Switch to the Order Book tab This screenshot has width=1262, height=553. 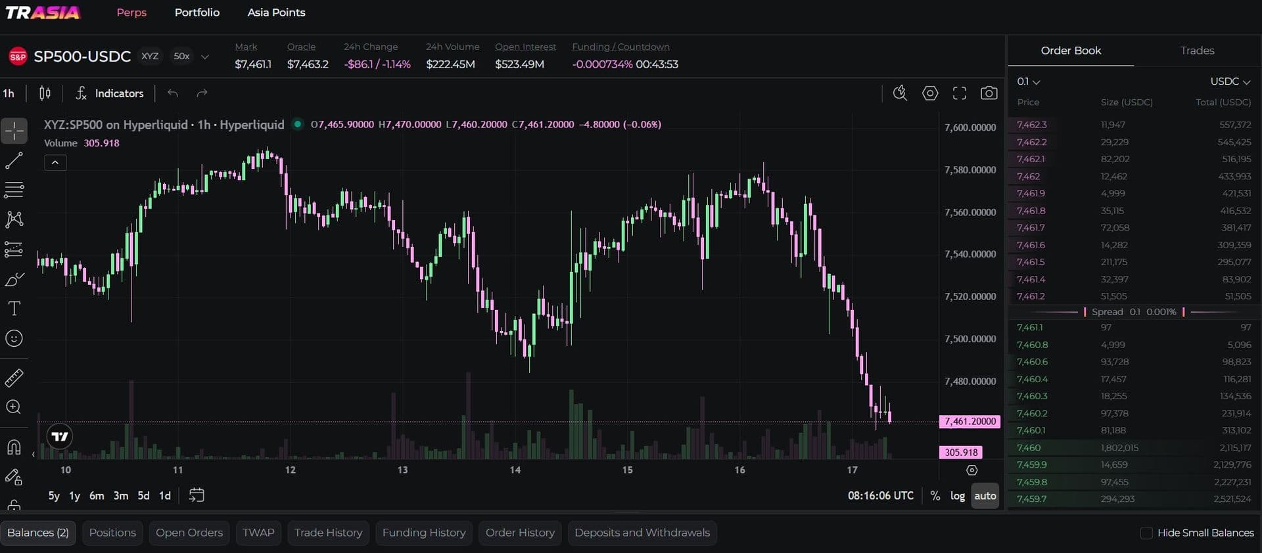tap(1071, 51)
